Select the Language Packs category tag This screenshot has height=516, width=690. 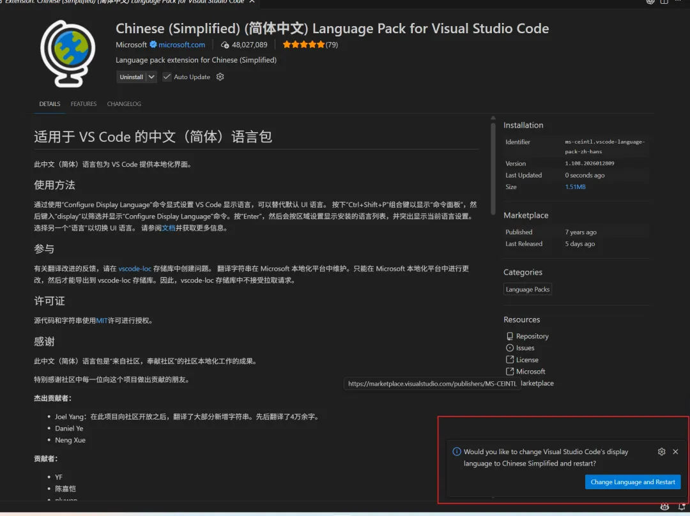click(x=528, y=289)
